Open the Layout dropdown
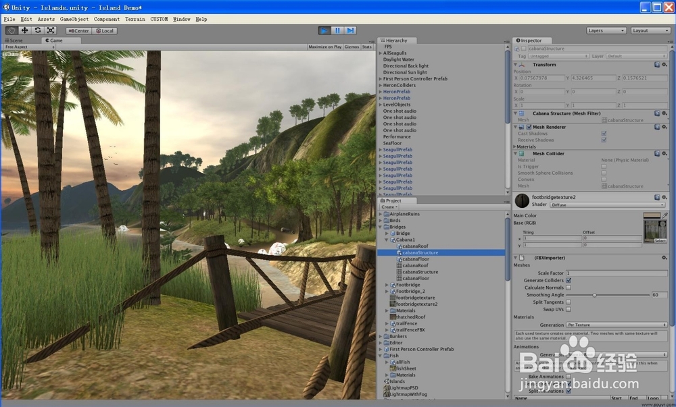Image resolution: width=676 pixels, height=407 pixels. pyautogui.click(x=650, y=30)
